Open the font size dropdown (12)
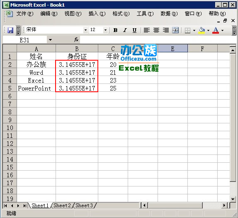The image size is (238, 218). click(x=105, y=30)
